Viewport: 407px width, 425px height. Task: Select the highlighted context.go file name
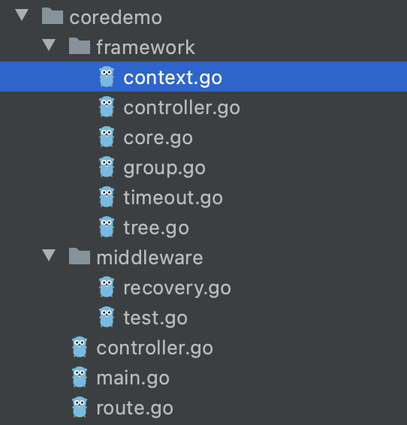pos(173,78)
